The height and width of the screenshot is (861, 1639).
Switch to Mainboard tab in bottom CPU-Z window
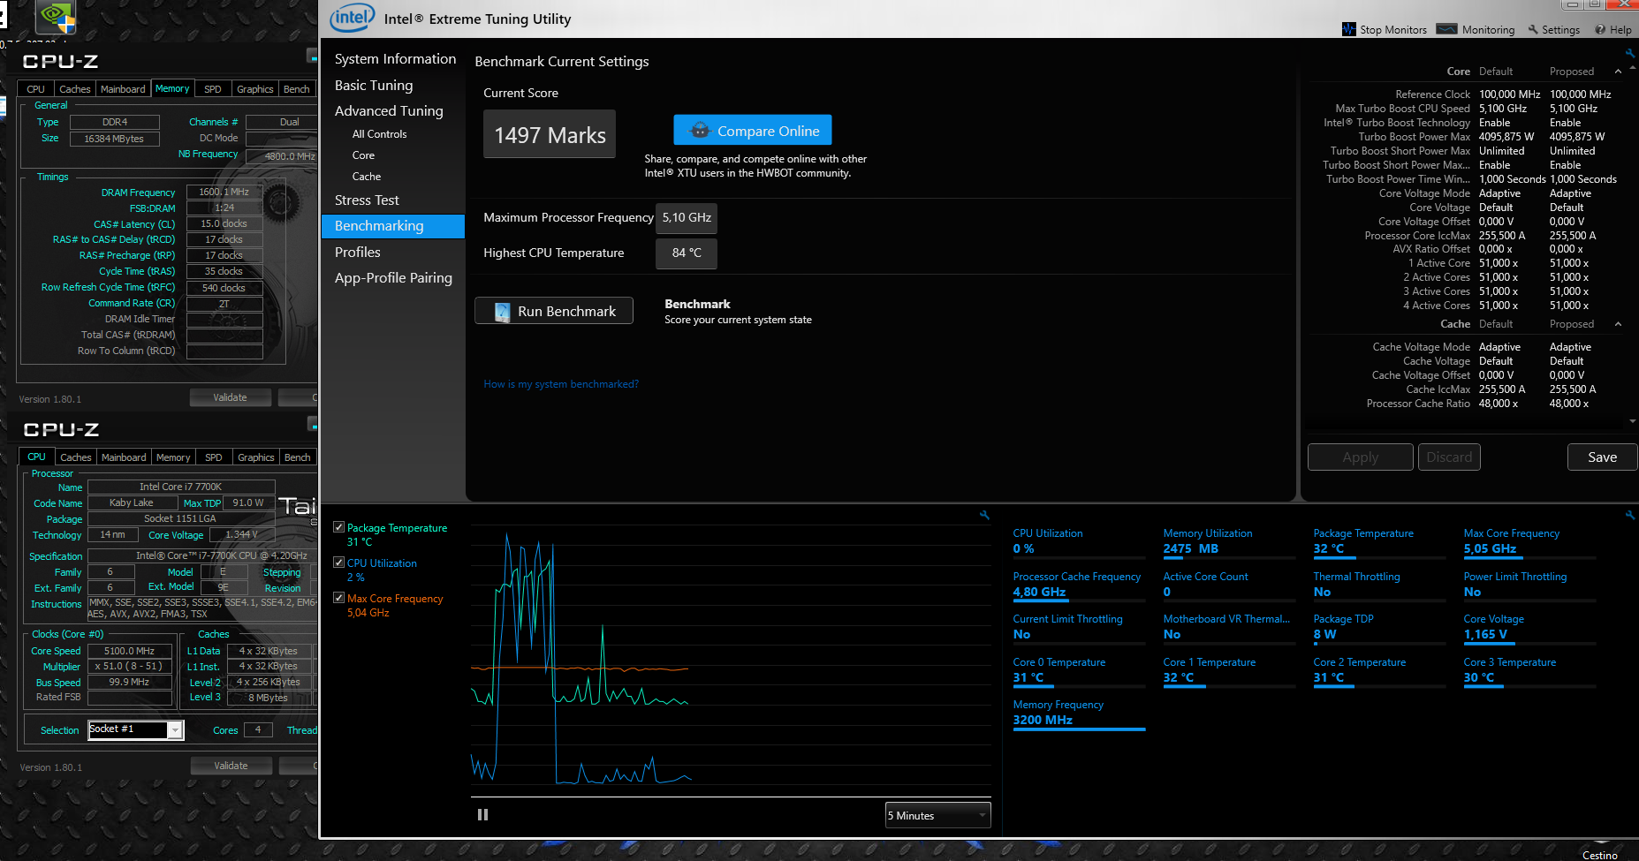click(x=124, y=457)
